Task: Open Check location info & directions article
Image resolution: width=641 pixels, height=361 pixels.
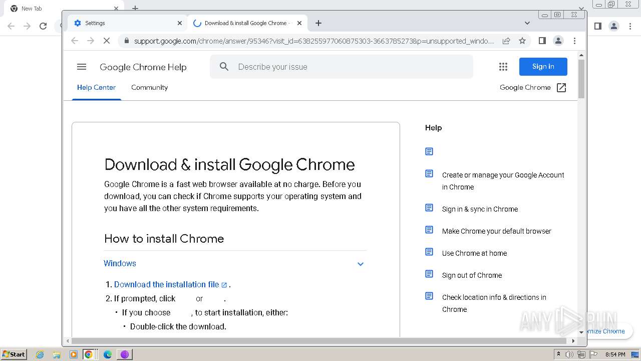Action: pyautogui.click(x=494, y=303)
